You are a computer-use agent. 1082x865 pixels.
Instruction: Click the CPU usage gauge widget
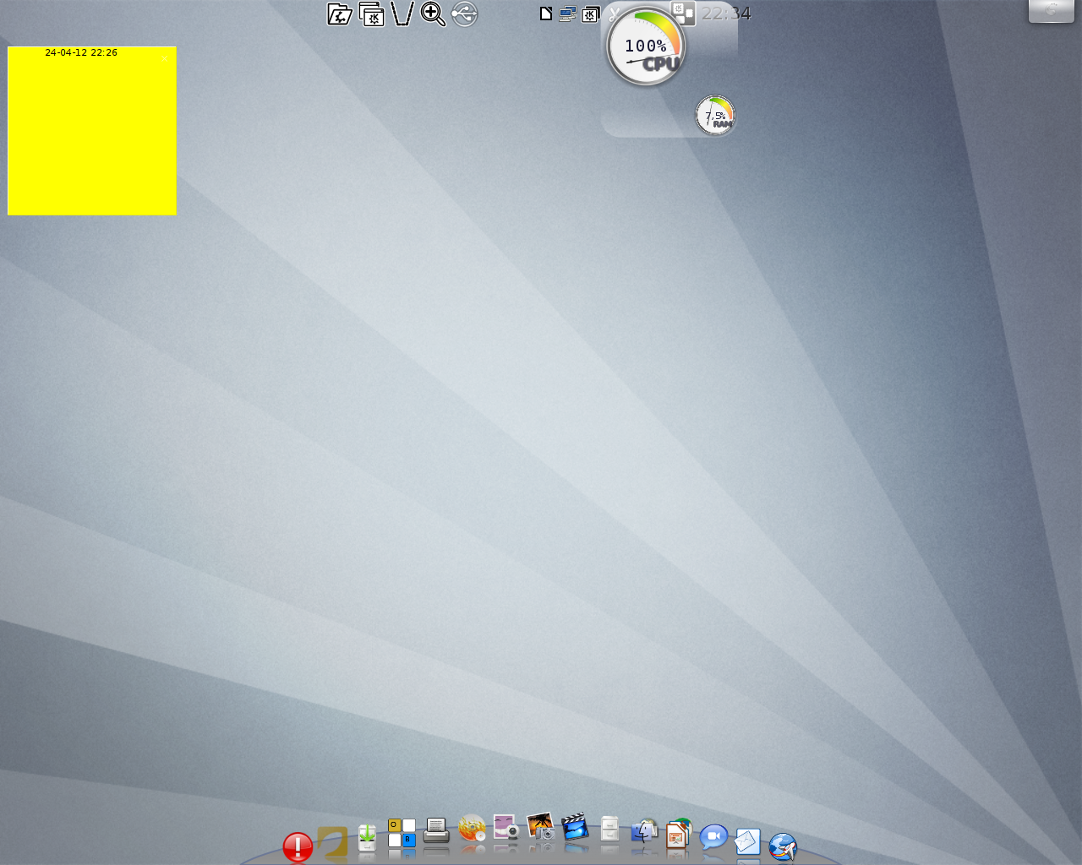click(x=646, y=48)
